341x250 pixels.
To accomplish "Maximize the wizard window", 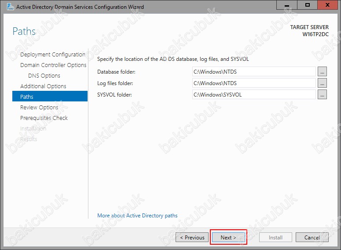I will [x=307, y=5].
